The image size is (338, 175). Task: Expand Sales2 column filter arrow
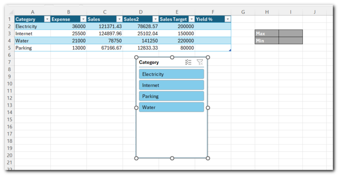(x=155, y=19)
